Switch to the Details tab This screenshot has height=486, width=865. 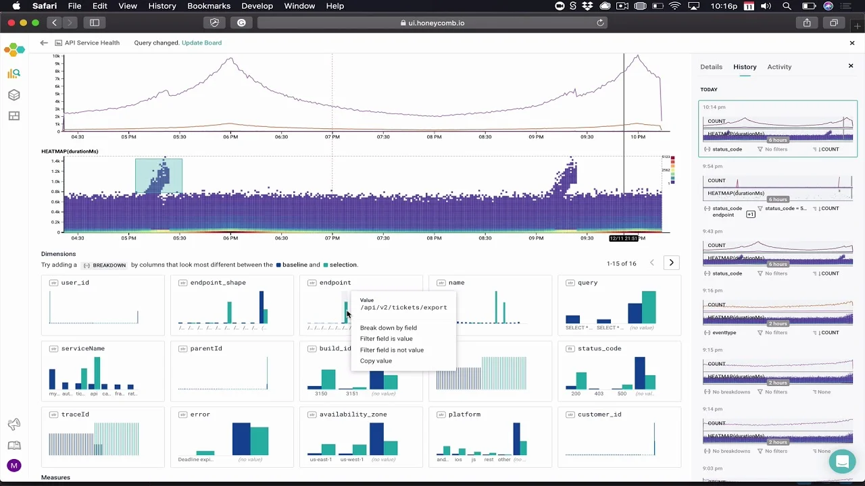(x=711, y=67)
